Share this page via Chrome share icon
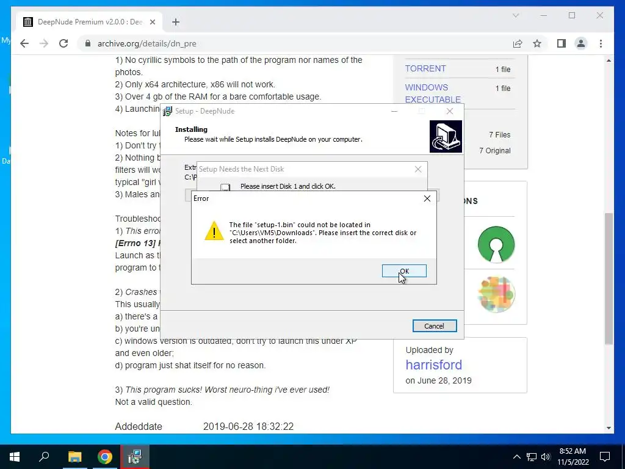The height and width of the screenshot is (469, 625). [518, 43]
